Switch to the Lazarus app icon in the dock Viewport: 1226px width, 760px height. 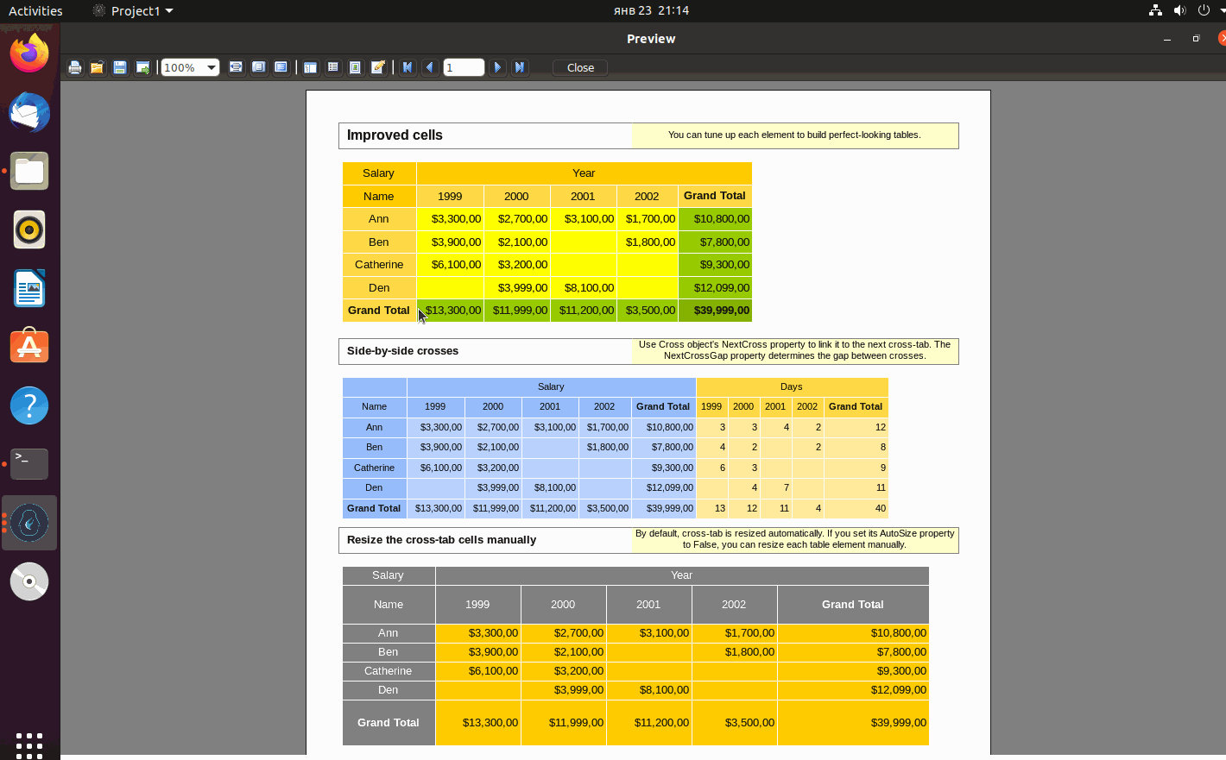[x=29, y=523]
